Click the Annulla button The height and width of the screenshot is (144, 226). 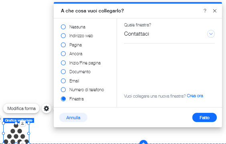click(73, 118)
